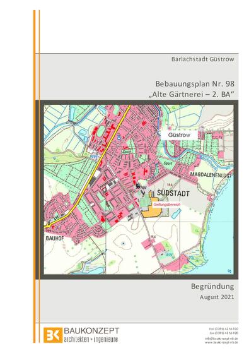
Task: Click the SÜDSTADT district label
Action: point(173,193)
